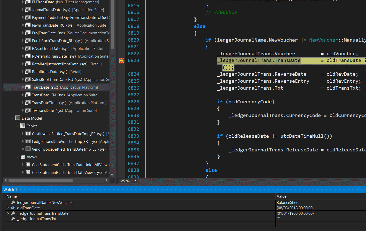Select the TransDate_CN tree item
The width and height of the screenshot is (366, 231).
tap(65, 95)
